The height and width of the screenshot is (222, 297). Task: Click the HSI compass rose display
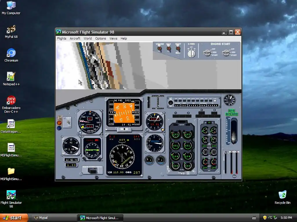[122, 156]
